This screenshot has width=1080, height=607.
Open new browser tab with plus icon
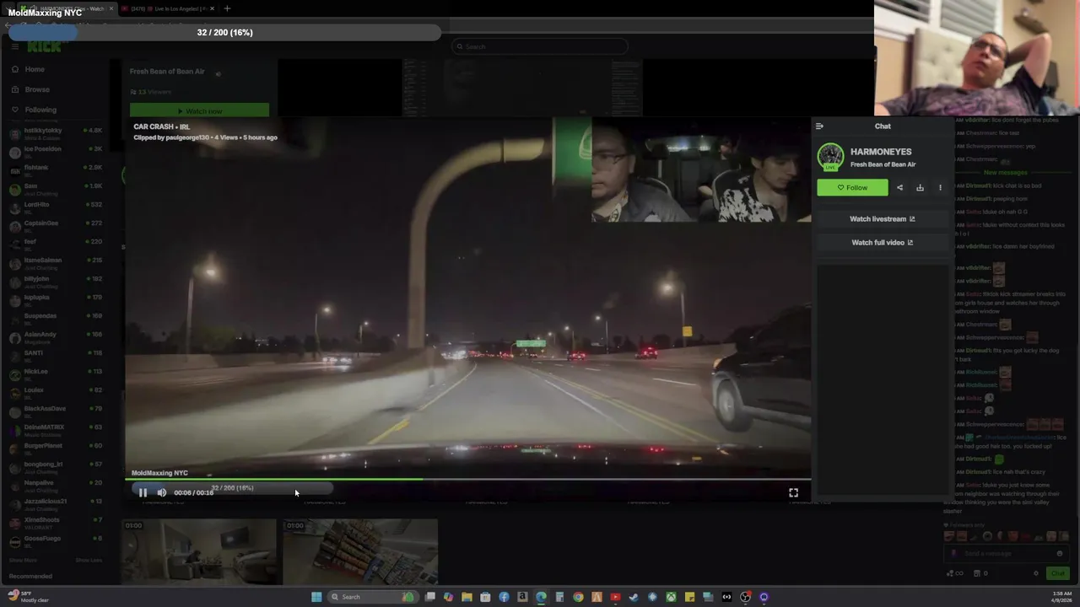click(227, 8)
